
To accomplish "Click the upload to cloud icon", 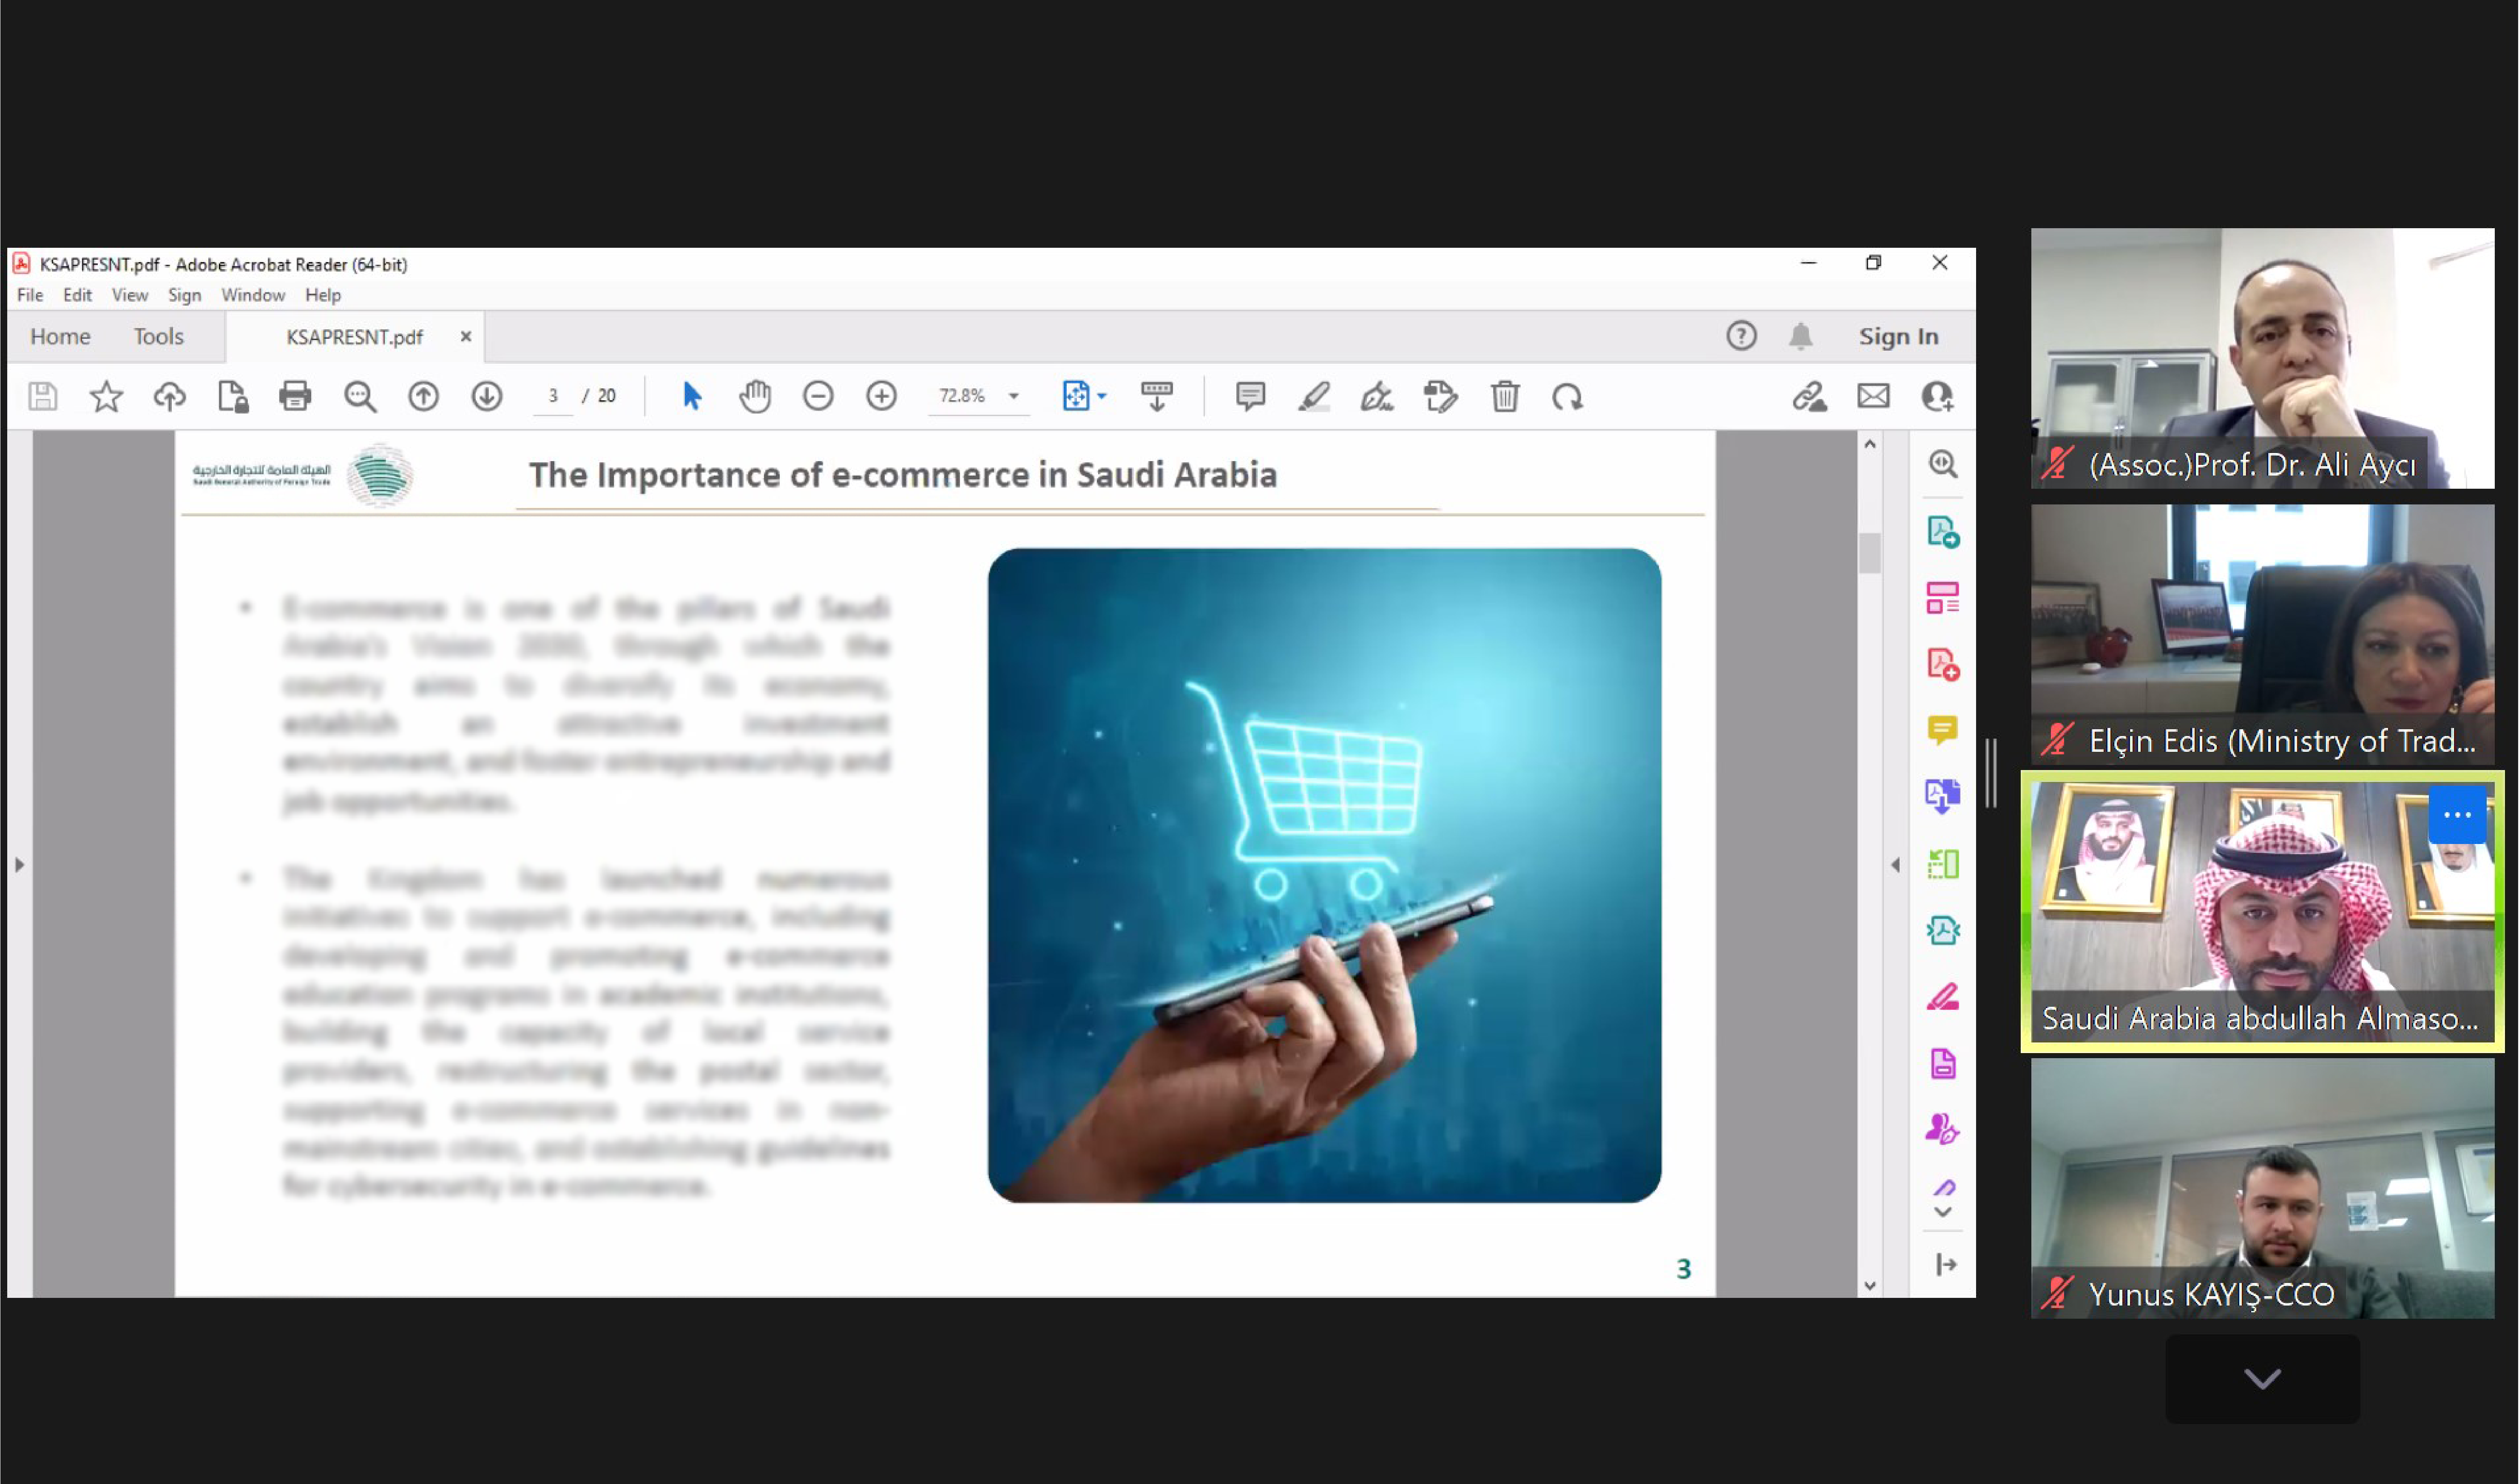I will click(x=170, y=396).
